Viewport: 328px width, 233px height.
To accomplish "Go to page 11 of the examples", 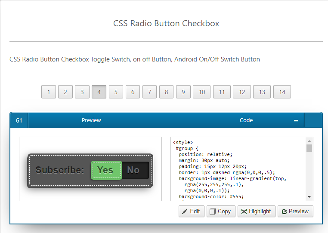I will [222, 92].
